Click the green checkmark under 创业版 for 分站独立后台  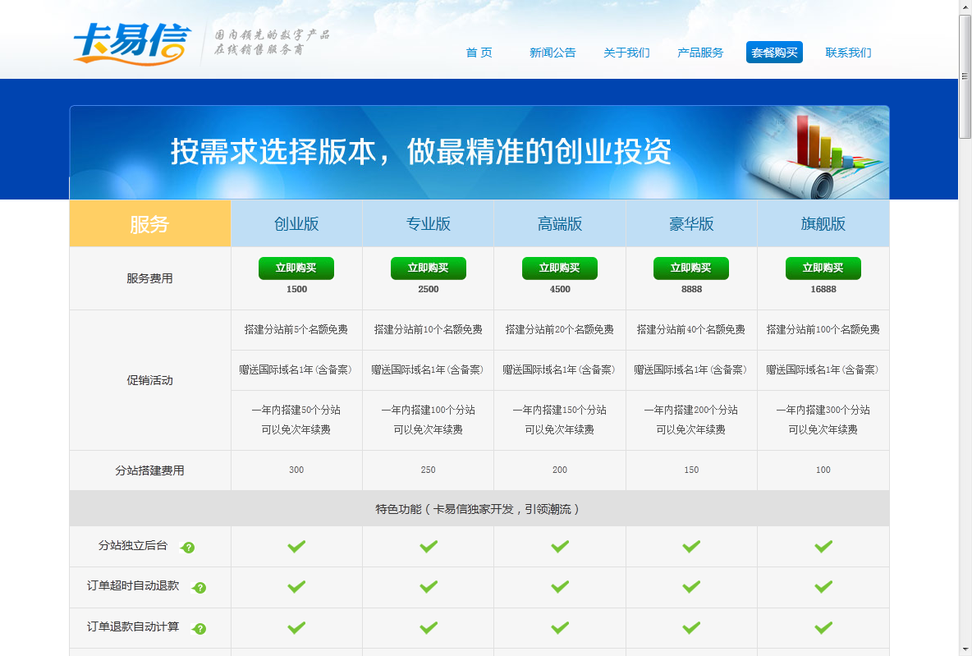[x=296, y=546]
